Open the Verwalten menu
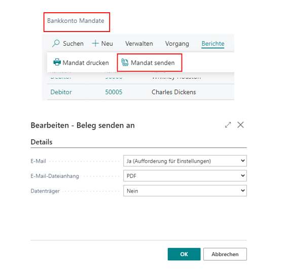The image size is (285, 277). click(x=139, y=44)
